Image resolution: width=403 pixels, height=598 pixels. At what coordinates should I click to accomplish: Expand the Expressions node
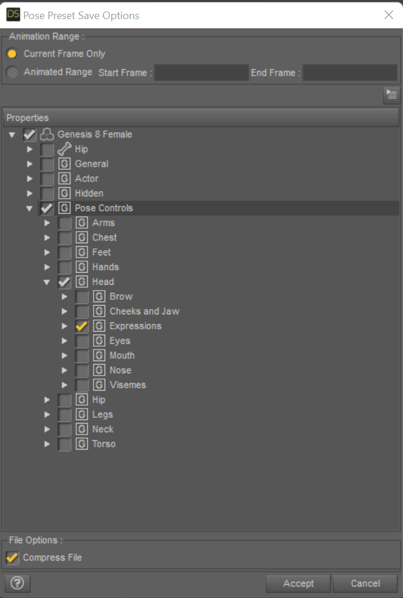tap(65, 326)
